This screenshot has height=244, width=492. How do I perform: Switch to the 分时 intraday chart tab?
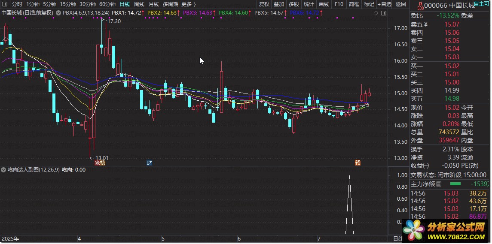click(17, 4)
